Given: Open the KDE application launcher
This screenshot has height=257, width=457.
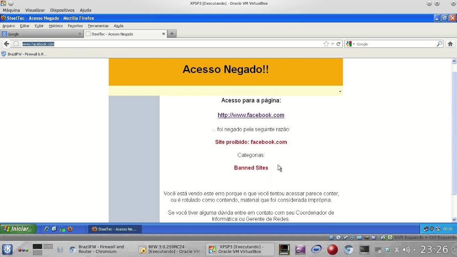Looking at the screenshot, I should pyautogui.click(x=7, y=249).
